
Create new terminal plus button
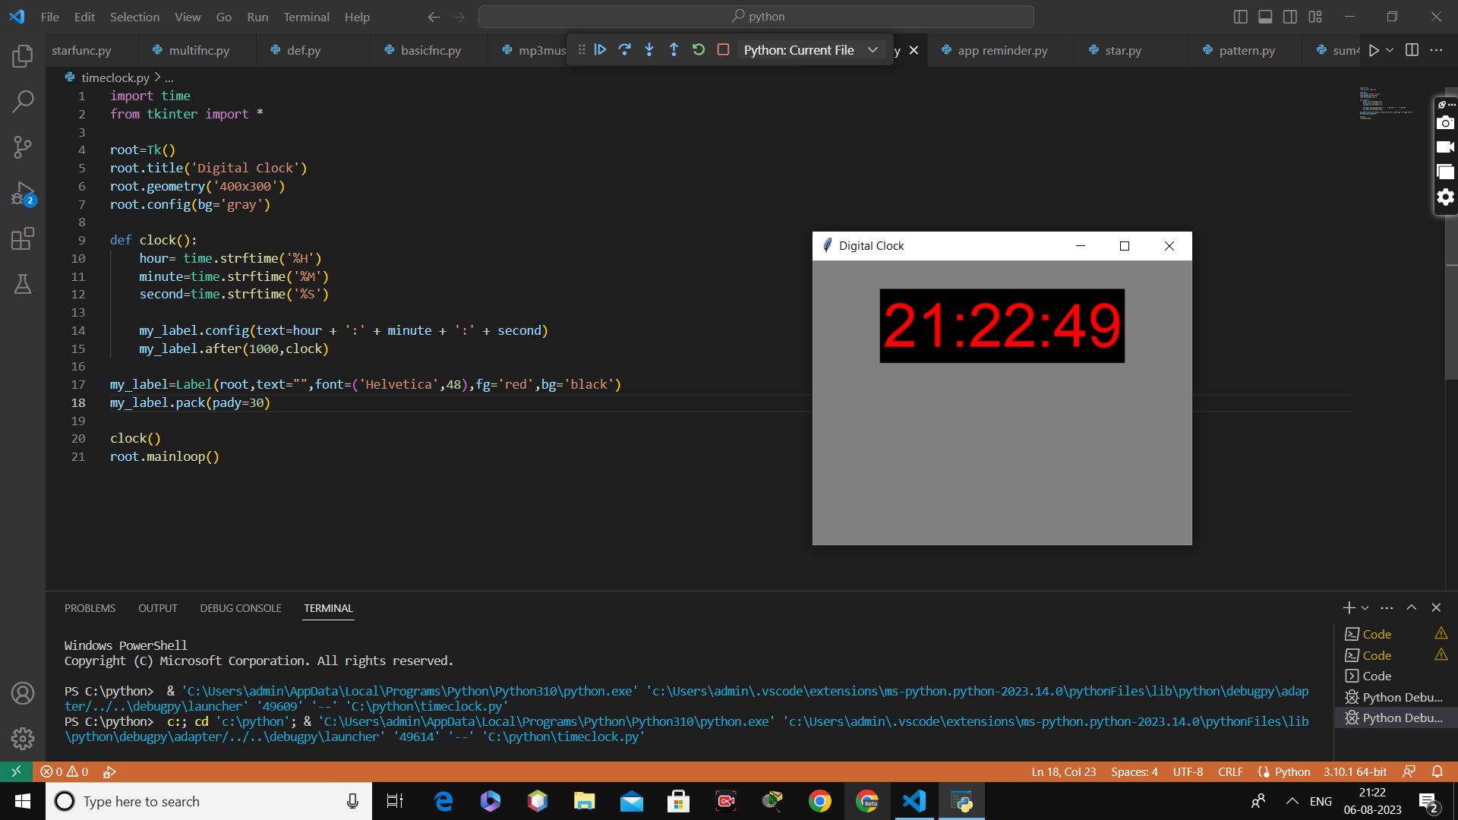(x=1349, y=607)
